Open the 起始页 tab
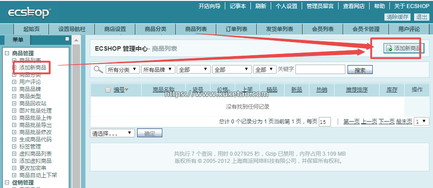Screen dimensions: 433x188 pyautogui.click(x=31, y=29)
